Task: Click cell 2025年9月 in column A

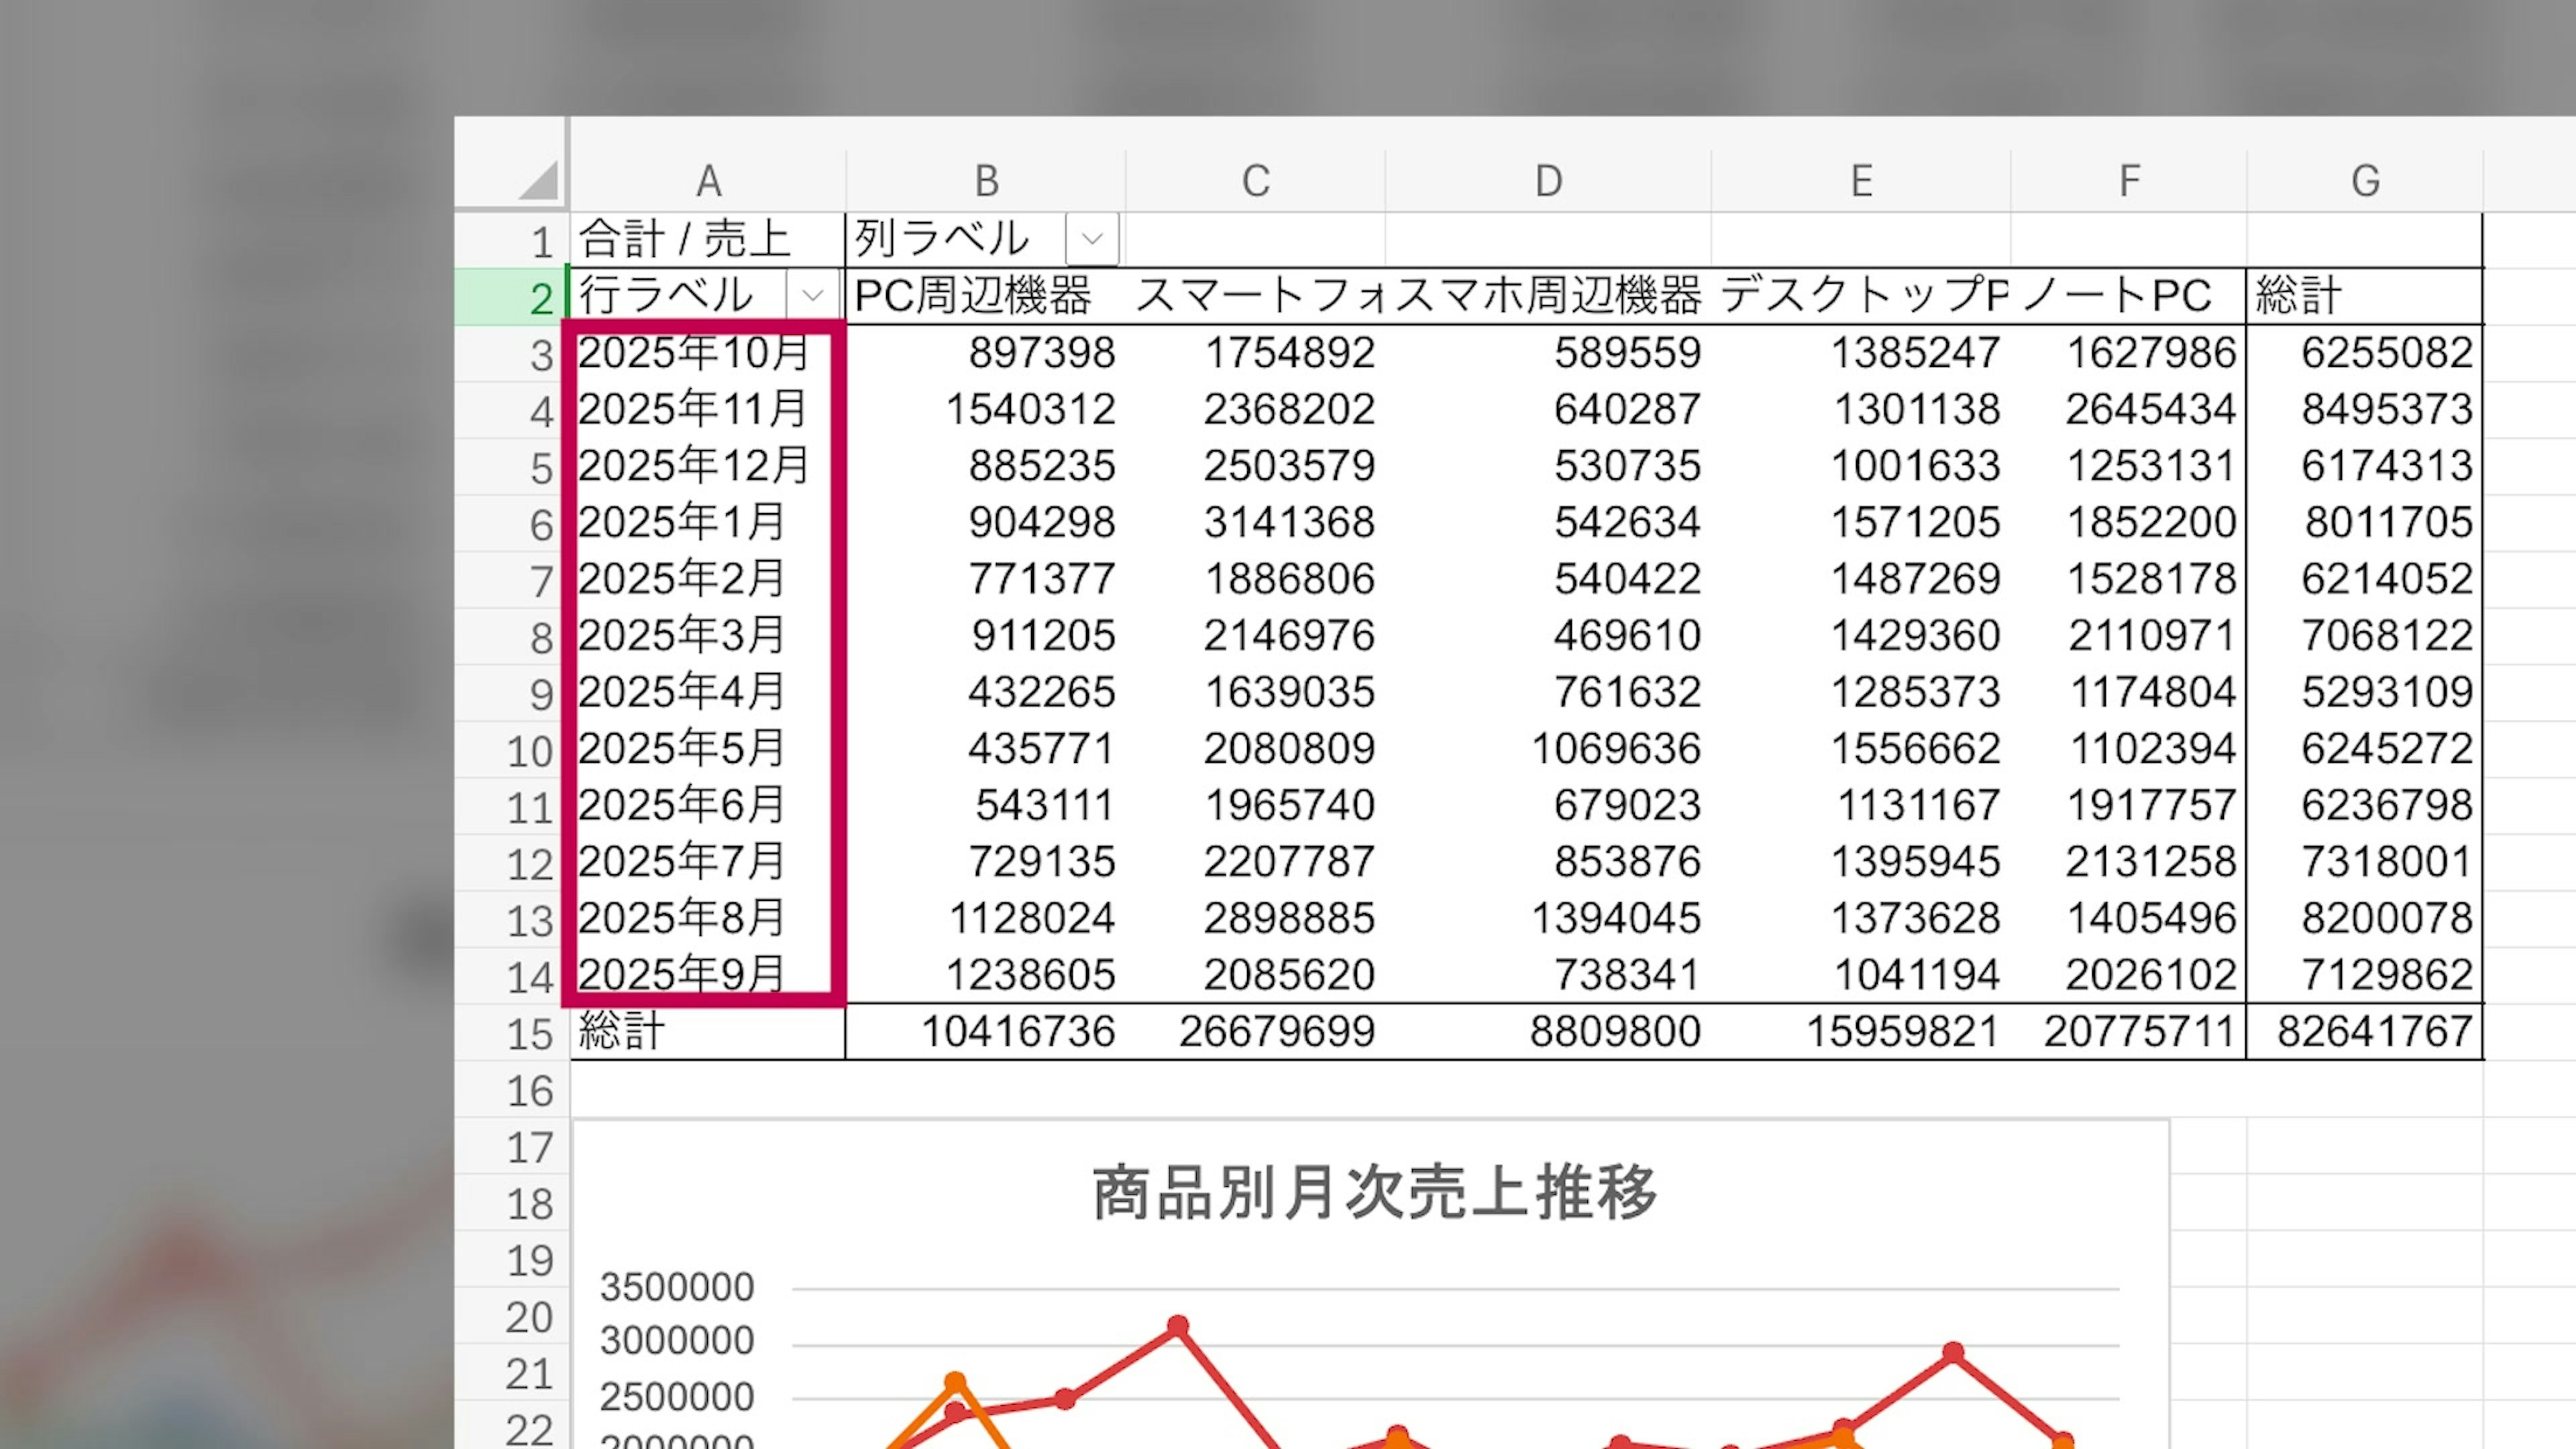Action: [681, 975]
